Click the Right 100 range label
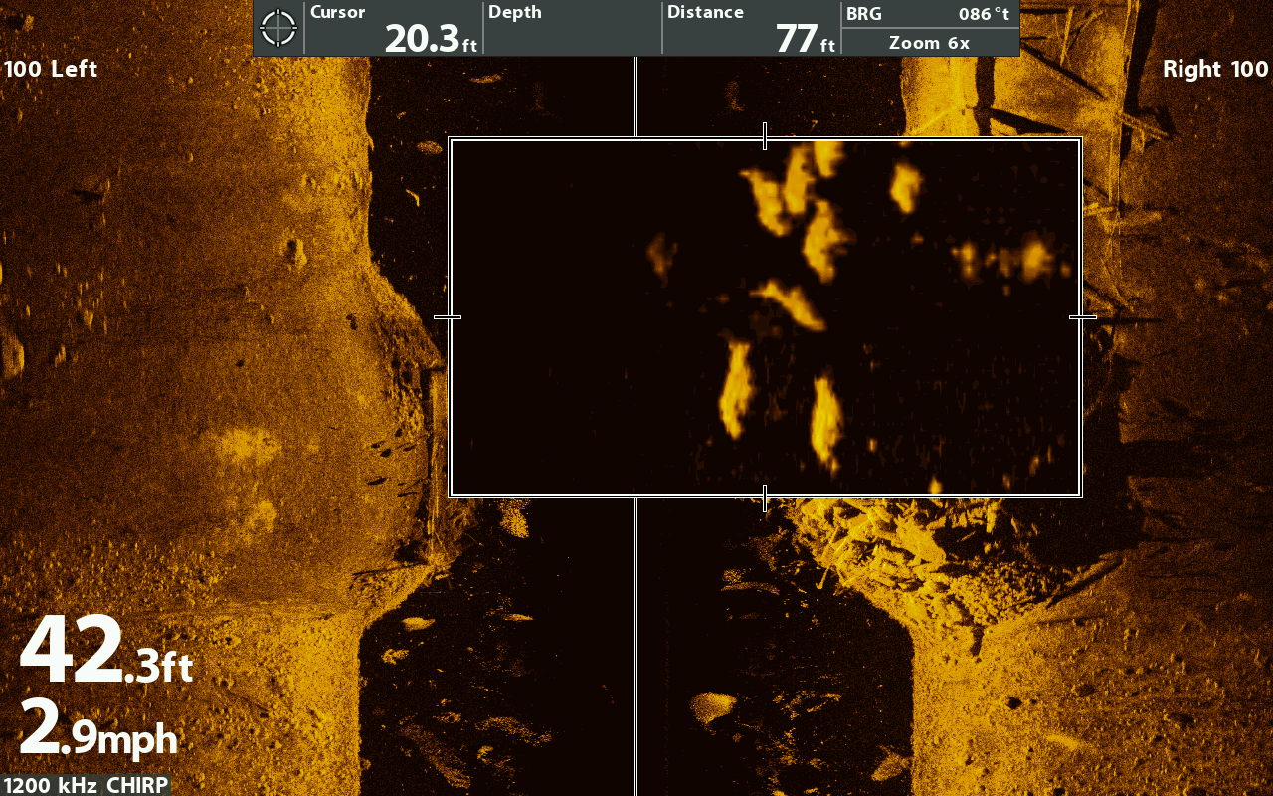The image size is (1273, 796). [1215, 69]
